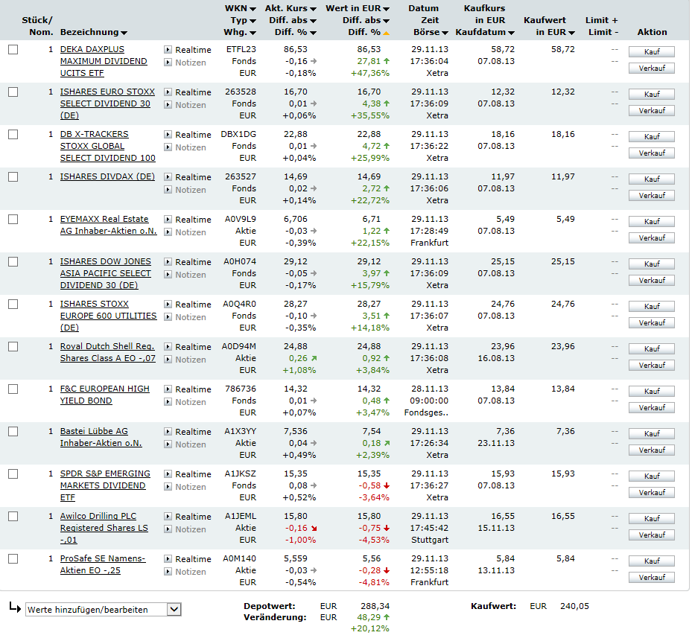This screenshot has height=644, width=692.
Task: Tick checkbox for ProSafe SE row
Action: 13,559
